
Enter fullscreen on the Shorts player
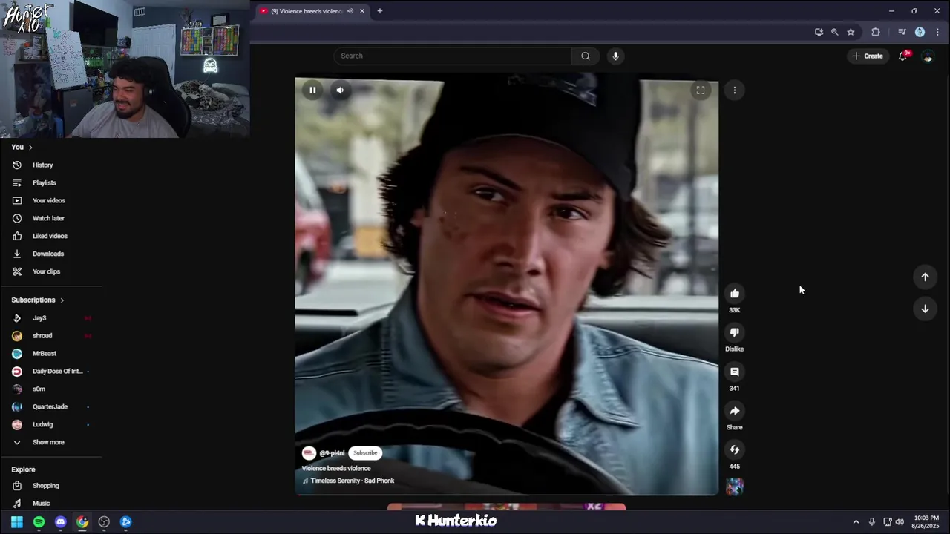pos(700,90)
